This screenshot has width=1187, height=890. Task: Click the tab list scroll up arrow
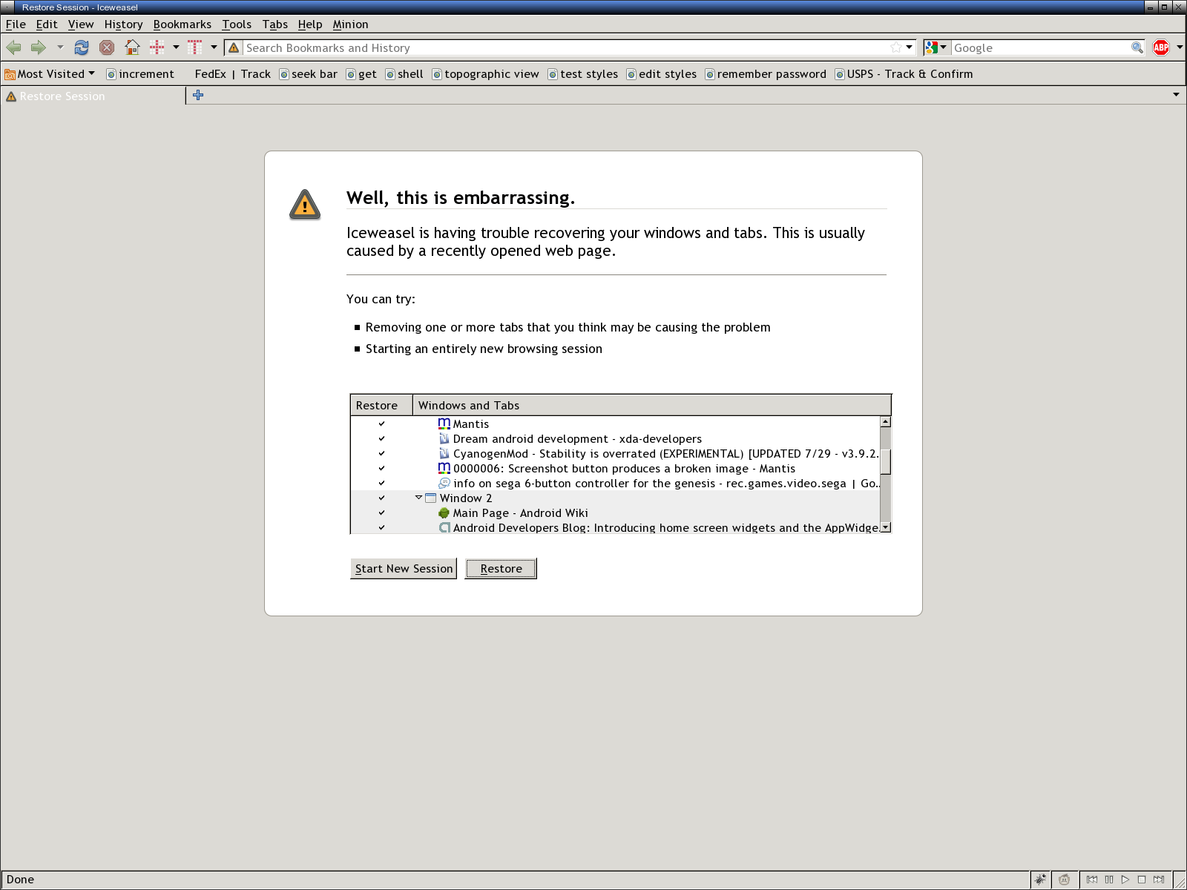(x=885, y=422)
